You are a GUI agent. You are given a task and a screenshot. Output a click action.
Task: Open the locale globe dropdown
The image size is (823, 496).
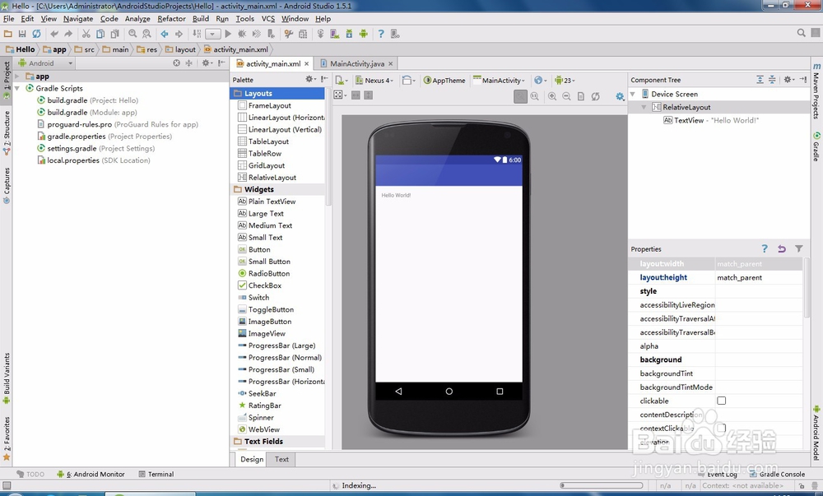[x=540, y=81]
